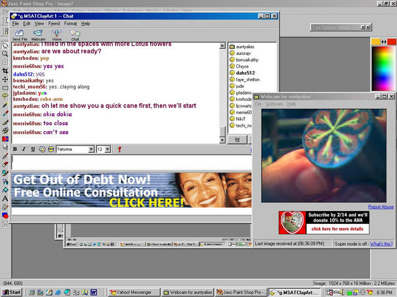
Task: Toggle italic text formatting
Action: [24, 149]
